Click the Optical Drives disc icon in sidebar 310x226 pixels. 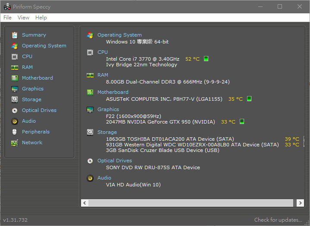(15, 111)
